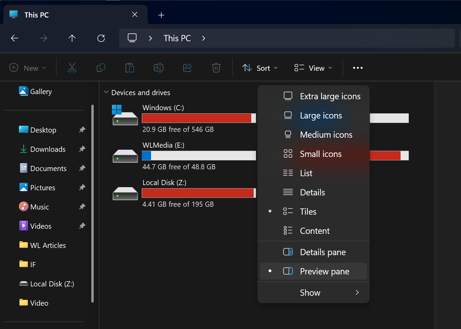Click the Copy icon in toolbar

coord(101,68)
